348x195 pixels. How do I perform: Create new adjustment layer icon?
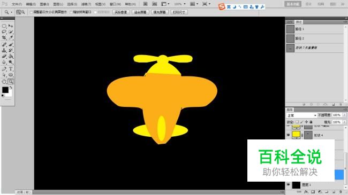pyautogui.click(x=320, y=192)
